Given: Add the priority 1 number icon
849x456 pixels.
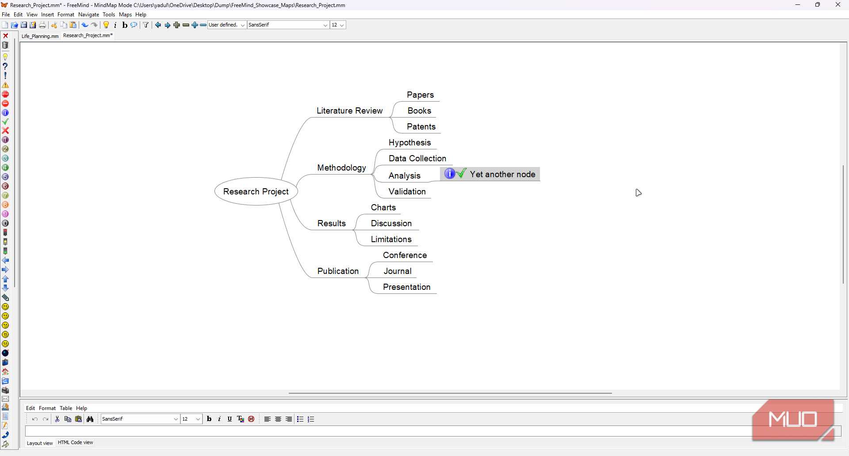Looking at the screenshot, I should (5, 140).
